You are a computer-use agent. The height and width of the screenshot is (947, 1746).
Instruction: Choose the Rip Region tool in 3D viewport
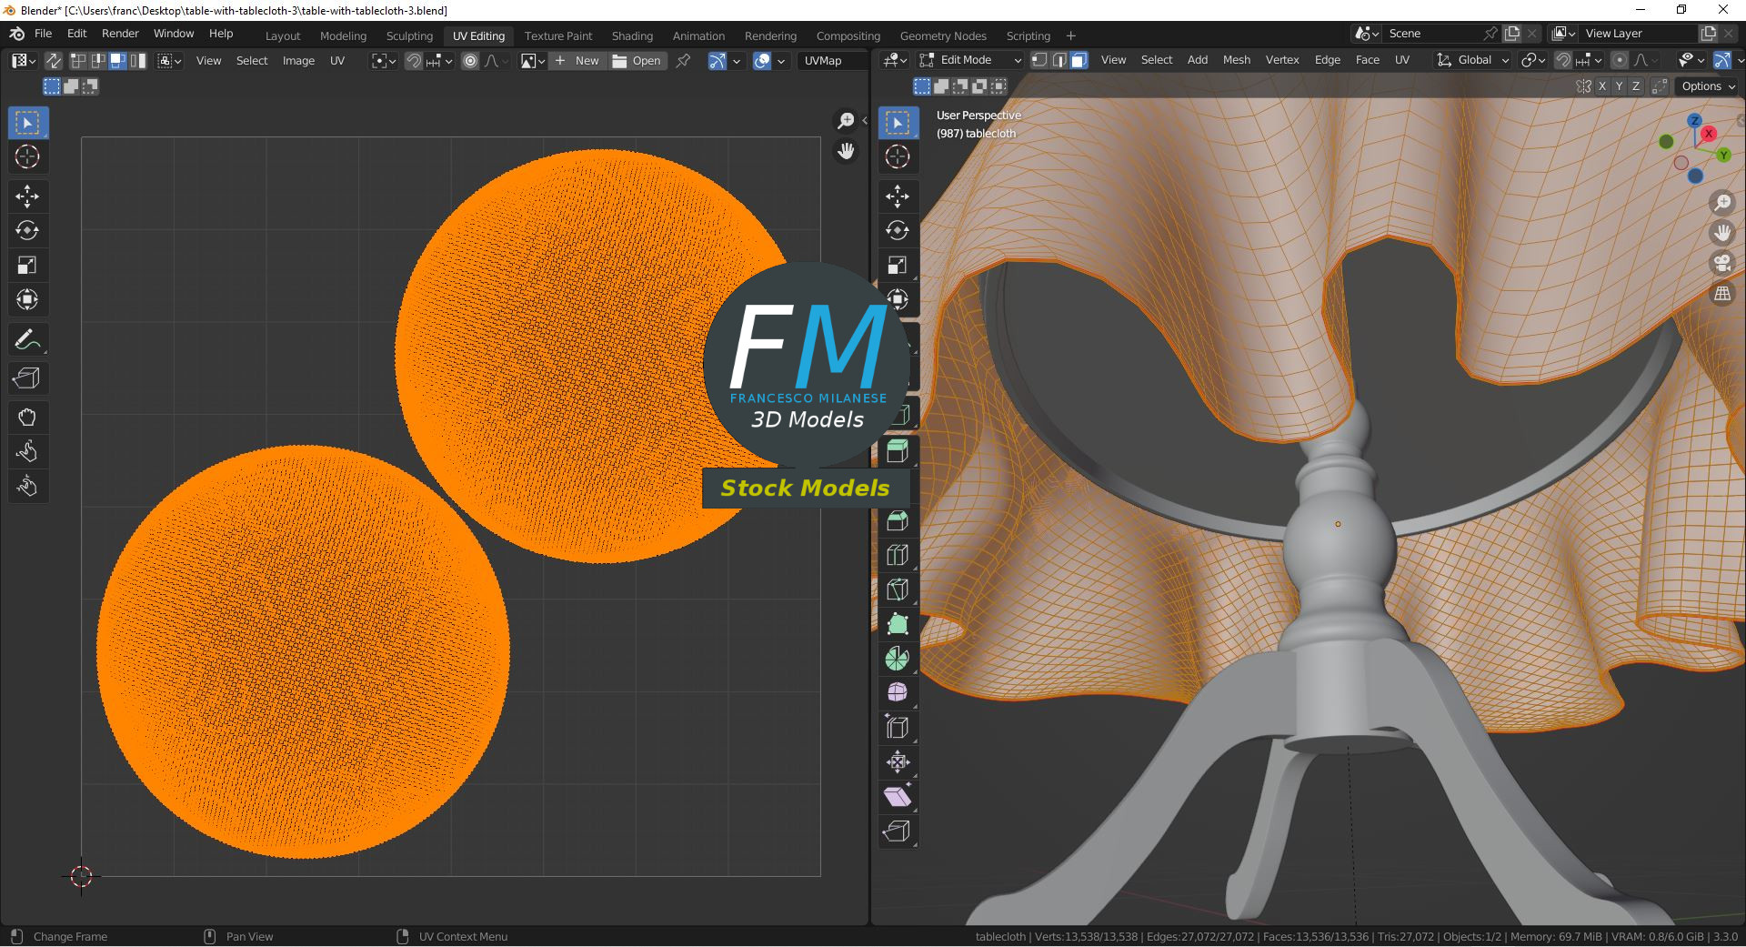pyautogui.click(x=898, y=831)
